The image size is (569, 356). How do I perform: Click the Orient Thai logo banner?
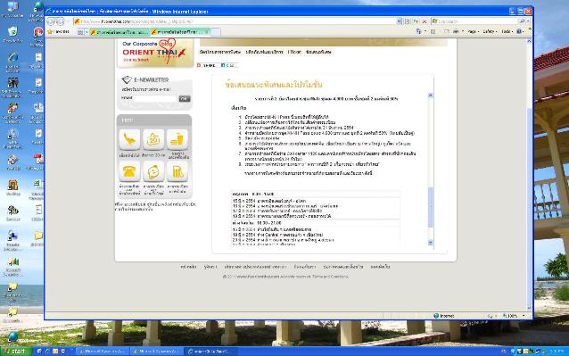pos(155,53)
